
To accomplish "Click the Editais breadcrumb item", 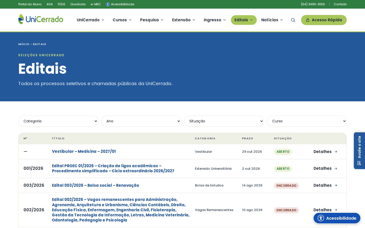I will pos(40,44).
